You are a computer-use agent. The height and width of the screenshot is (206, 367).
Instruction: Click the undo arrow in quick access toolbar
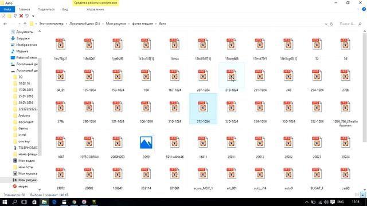(x=27, y=16)
